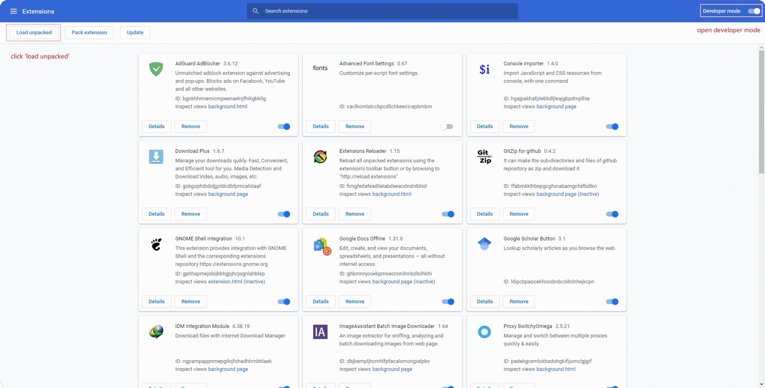Screen dimensions: 765x388
Task: Remove Google Scholar Button extension
Action: click(x=519, y=302)
